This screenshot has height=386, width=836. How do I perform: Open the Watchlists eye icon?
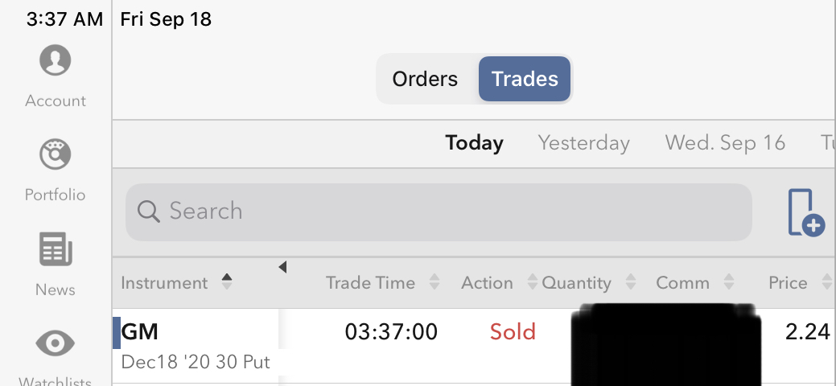pyautogui.click(x=55, y=344)
